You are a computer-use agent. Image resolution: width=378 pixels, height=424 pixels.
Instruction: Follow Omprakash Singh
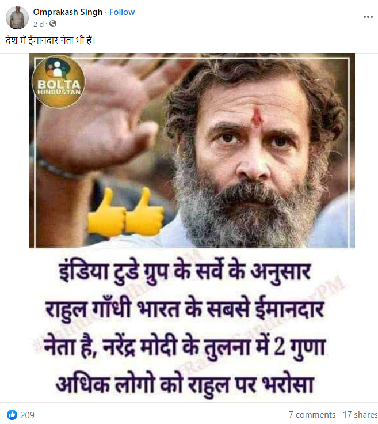click(x=122, y=12)
